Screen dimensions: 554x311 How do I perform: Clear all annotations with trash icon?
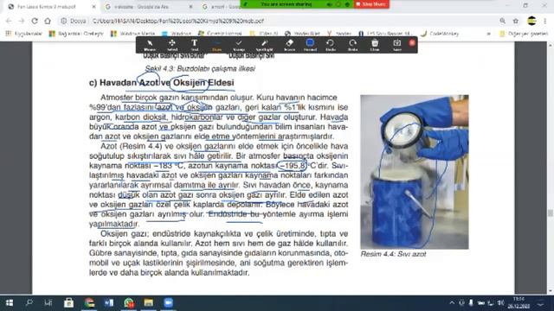(375, 45)
